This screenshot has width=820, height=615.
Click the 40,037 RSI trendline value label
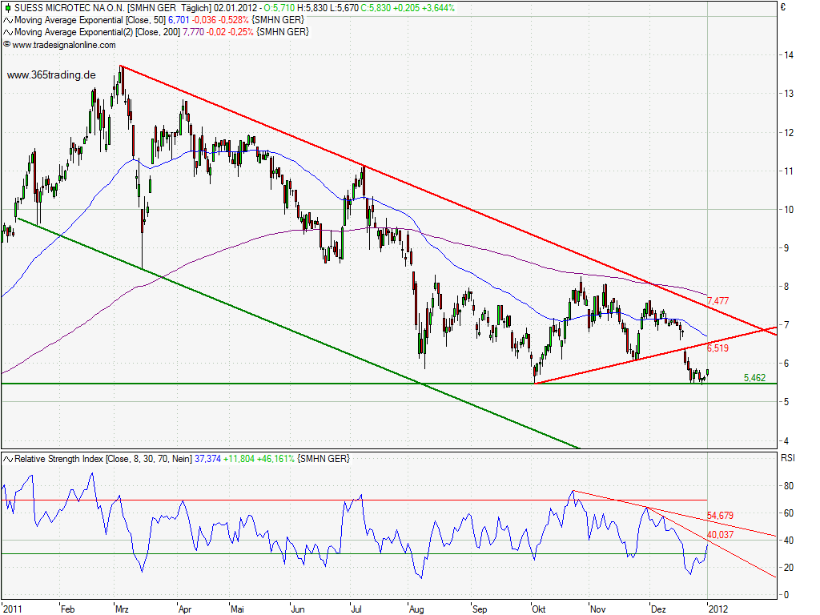pos(720,535)
